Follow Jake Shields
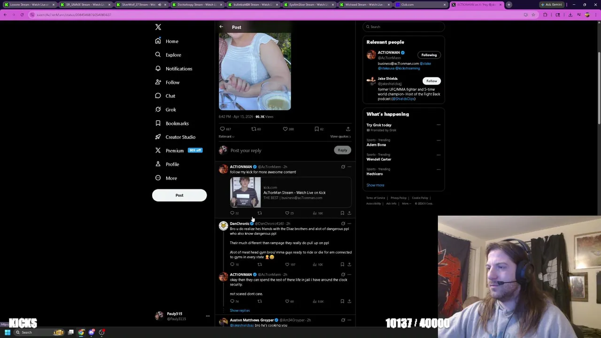The image size is (601, 338). pyautogui.click(x=431, y=81)
